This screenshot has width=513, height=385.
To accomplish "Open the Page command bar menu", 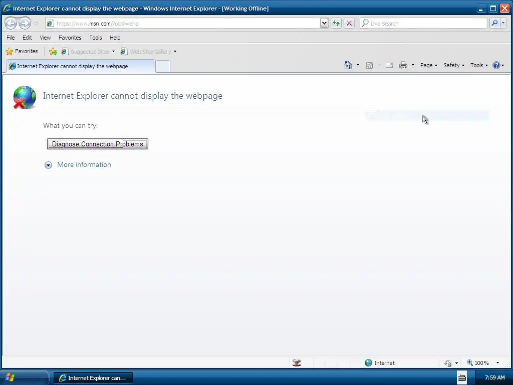I will tap(429, 65).
